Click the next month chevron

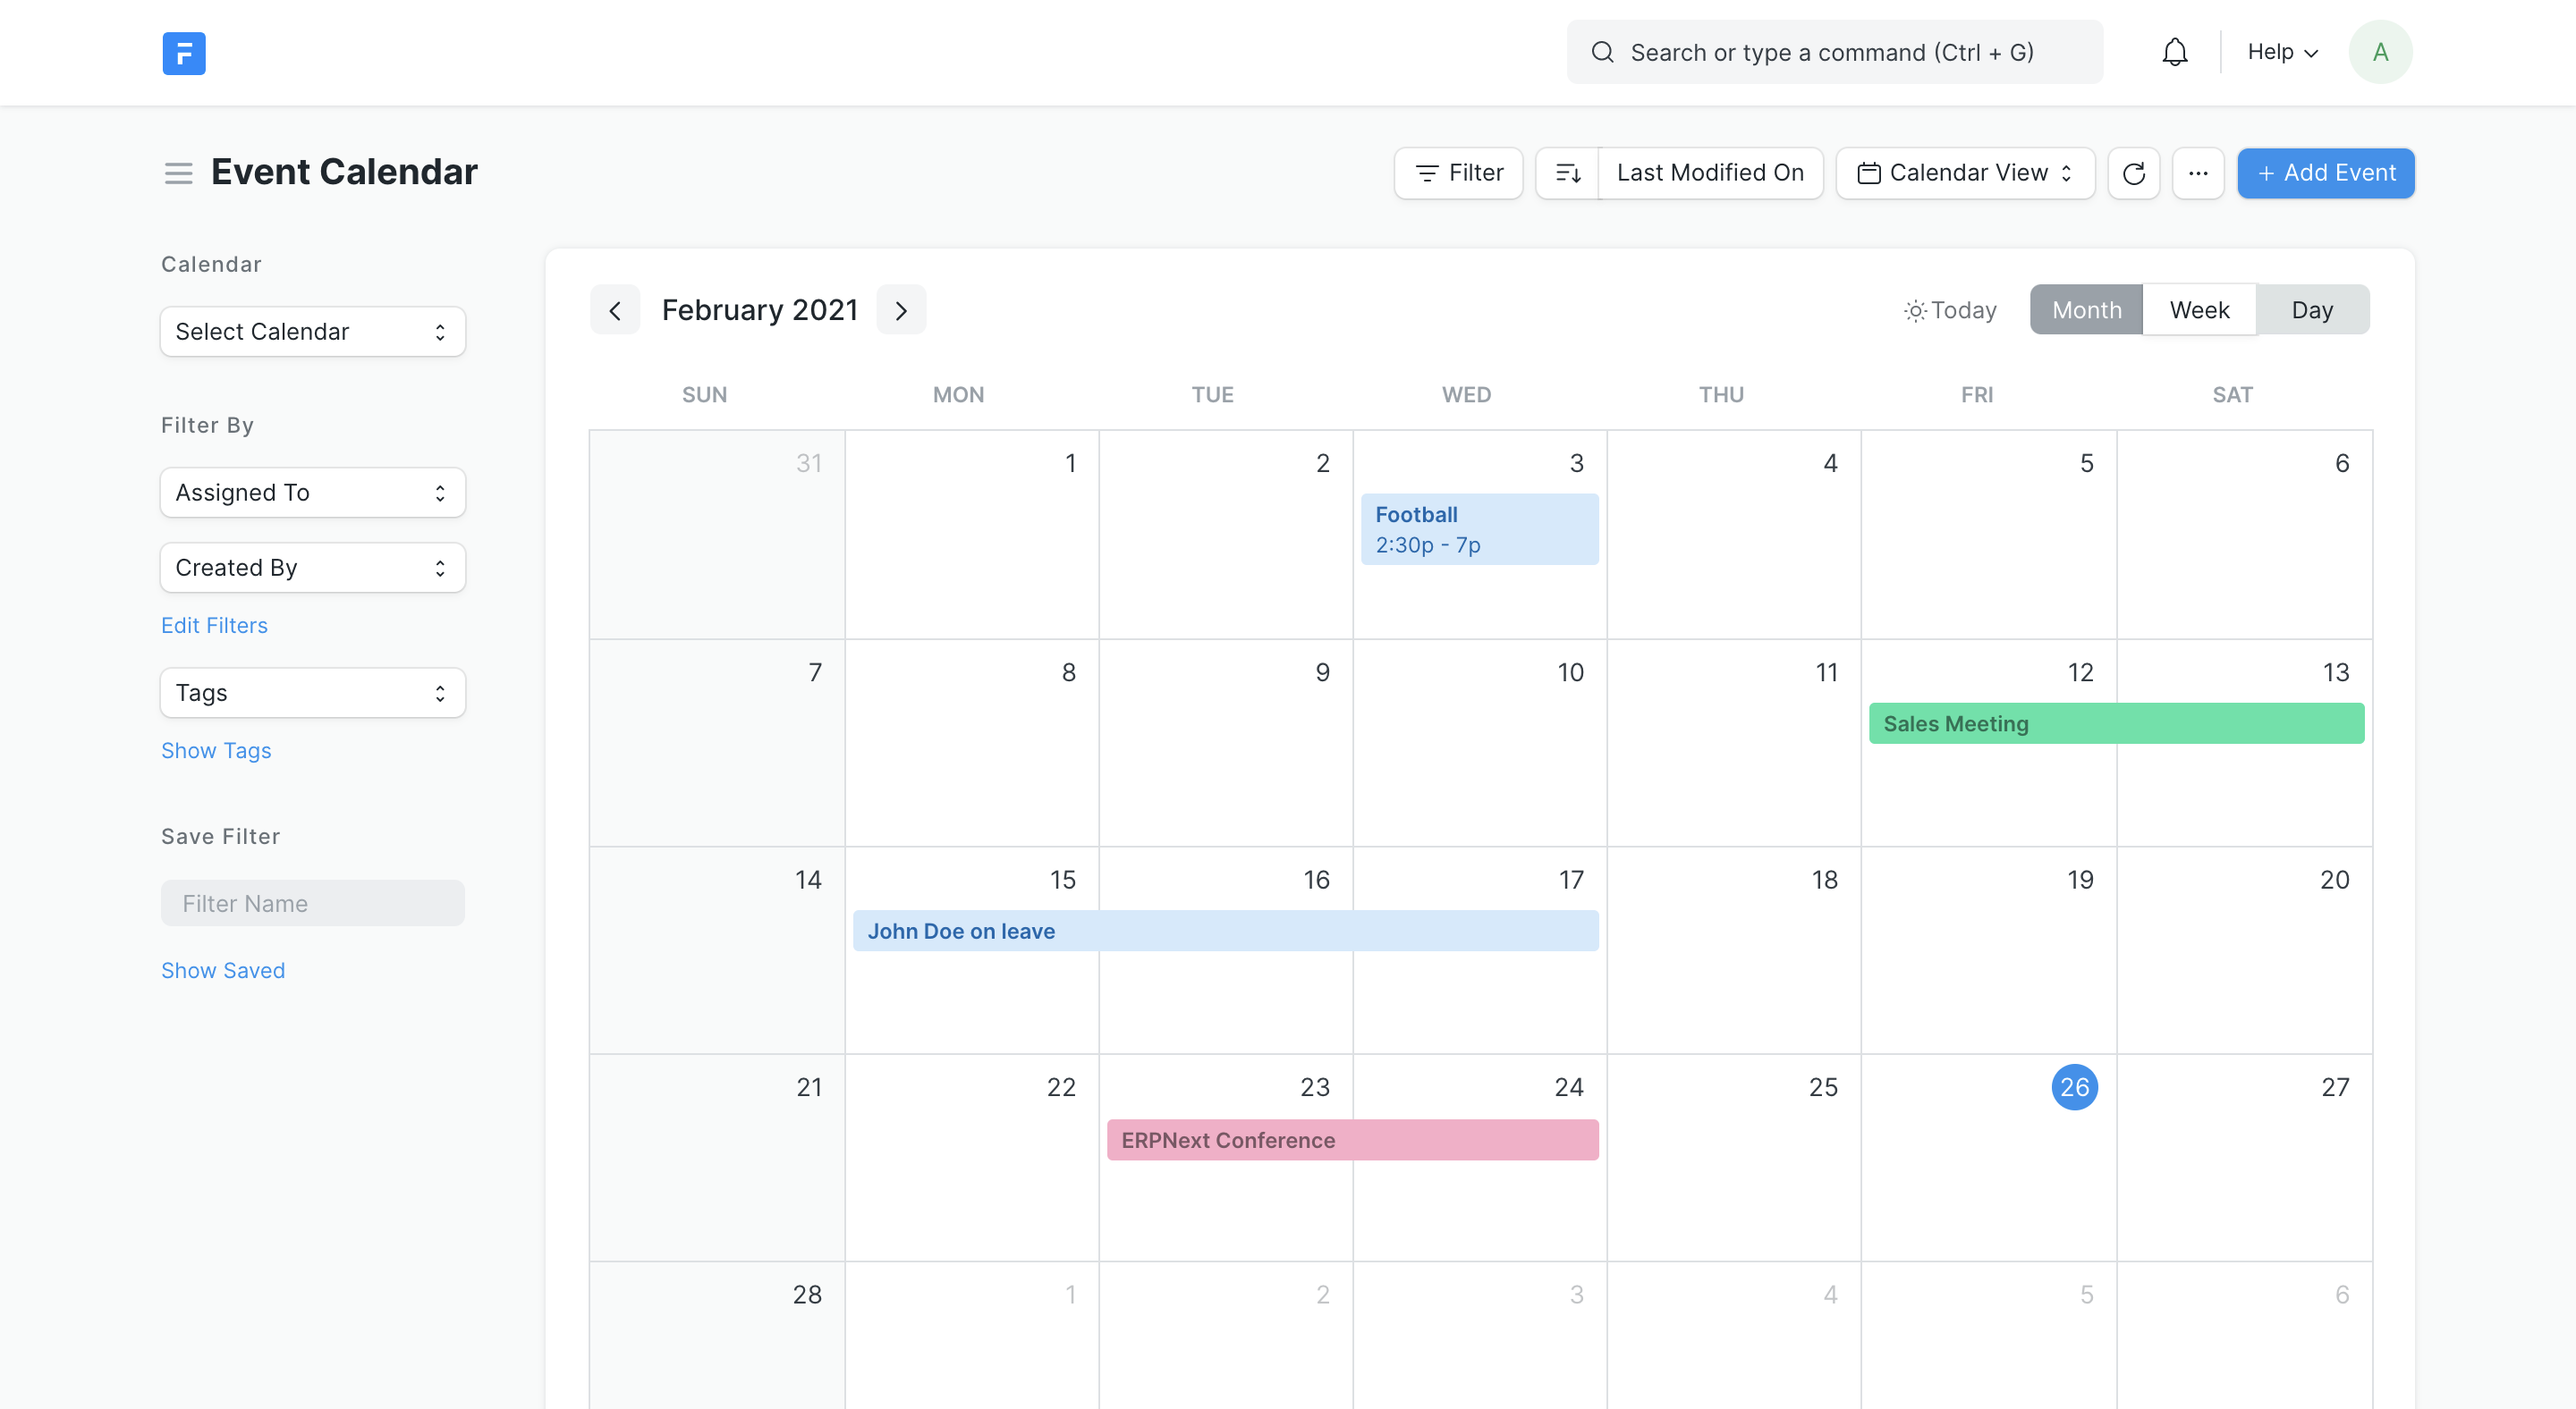(x=901, y=309)
